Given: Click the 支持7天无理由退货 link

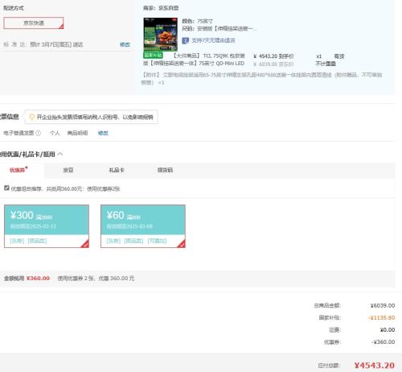Looking at the screenshot, I should [213, 40].
